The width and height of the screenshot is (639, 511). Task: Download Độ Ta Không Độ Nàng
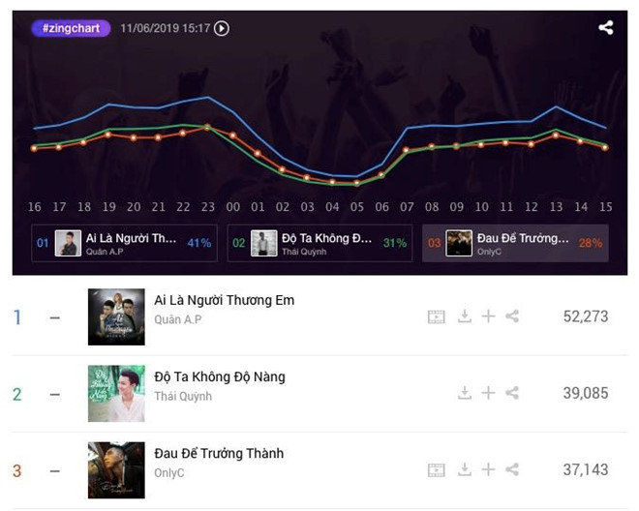coord(464,393)
